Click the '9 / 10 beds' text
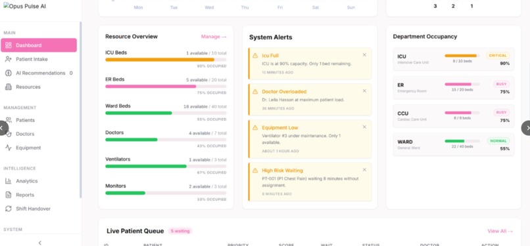Viewport: 530px width, 246px height. coord(462,61)
